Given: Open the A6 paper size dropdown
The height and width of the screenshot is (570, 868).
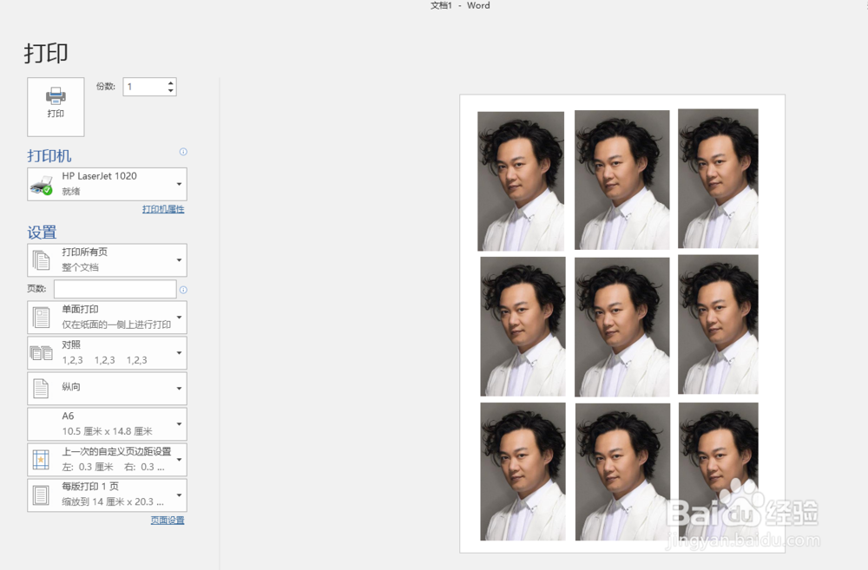Looking at the screenshot, I should (107, 424).
